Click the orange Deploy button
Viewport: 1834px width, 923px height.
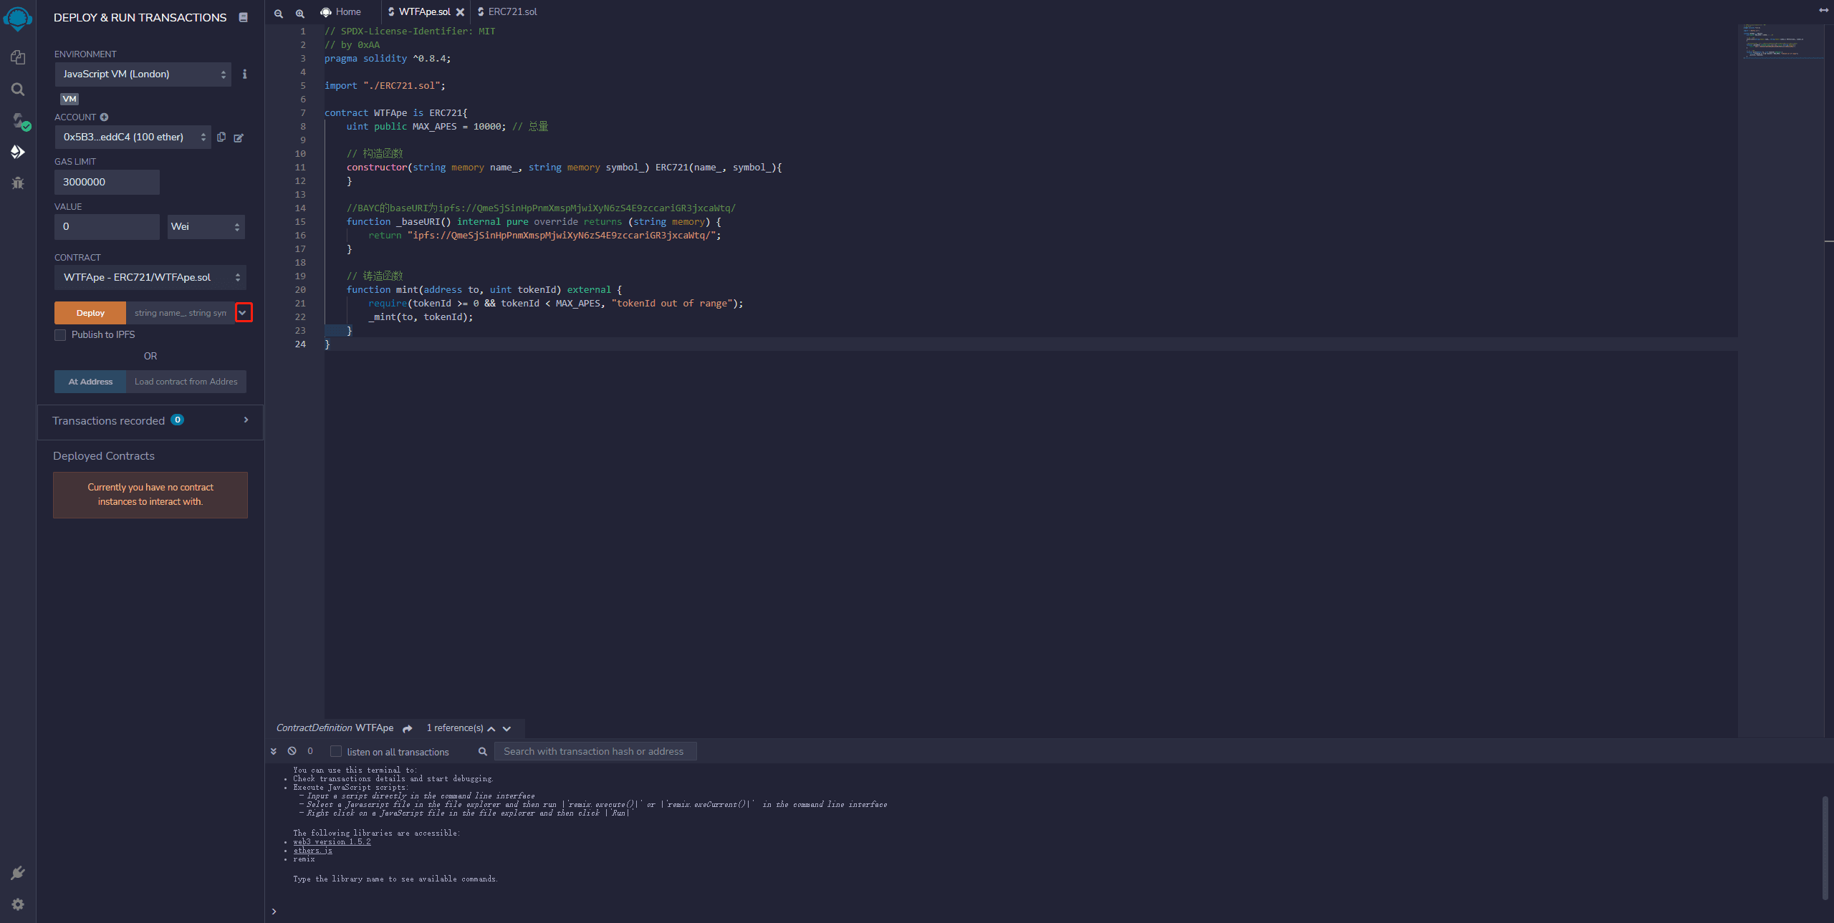click(x=90, y=313)
